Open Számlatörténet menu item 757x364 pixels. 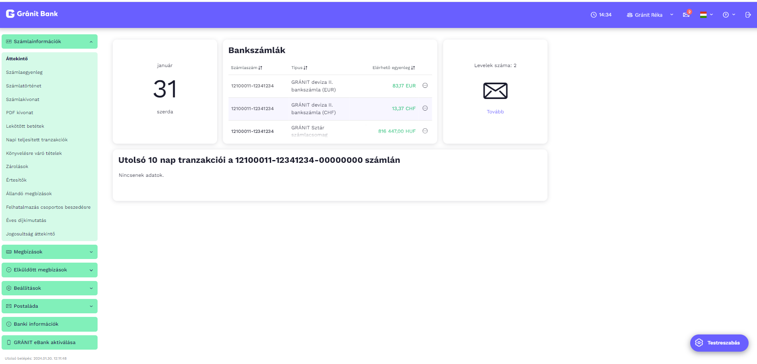24,86
